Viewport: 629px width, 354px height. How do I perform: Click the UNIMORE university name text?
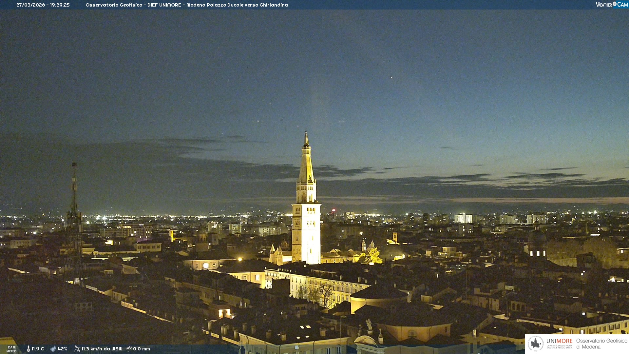(559, 341)
